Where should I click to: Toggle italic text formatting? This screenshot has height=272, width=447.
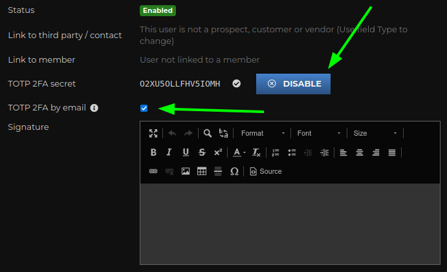click(x=169, y=152)
